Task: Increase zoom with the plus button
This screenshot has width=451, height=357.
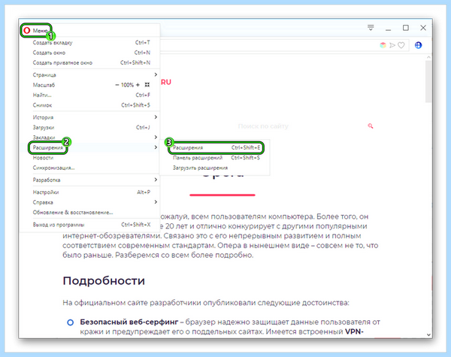Action: coord(138,85)
